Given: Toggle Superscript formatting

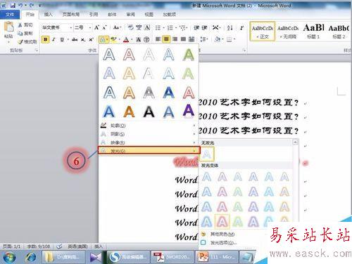Looking at the screenshot, I should click(91, 39).
